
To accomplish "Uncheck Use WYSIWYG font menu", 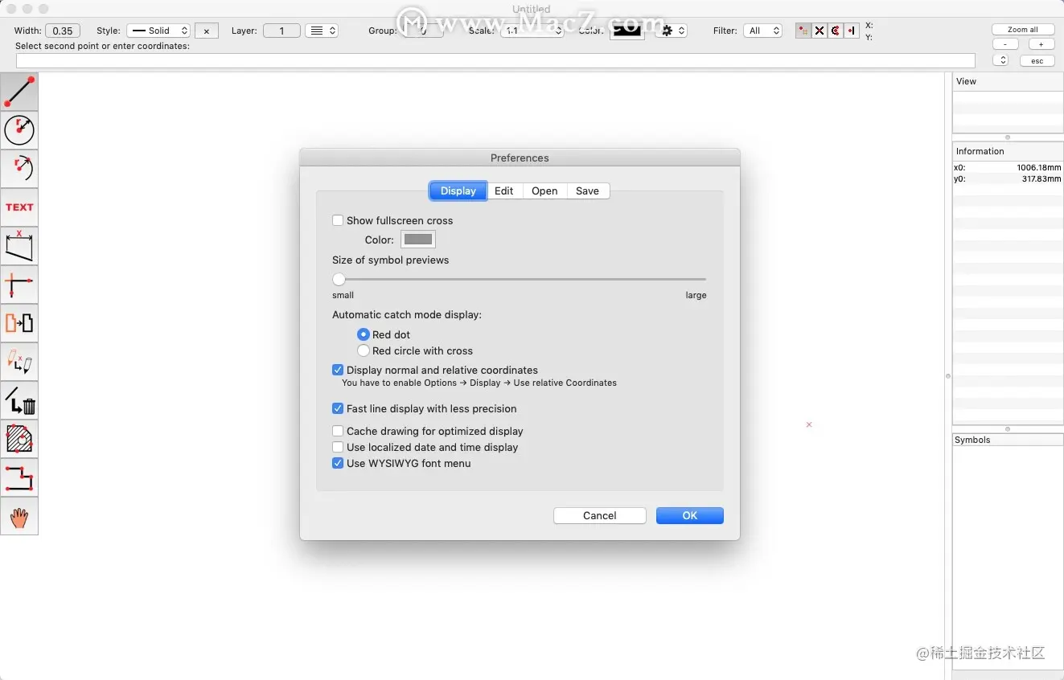I will (x=338, y=463).
